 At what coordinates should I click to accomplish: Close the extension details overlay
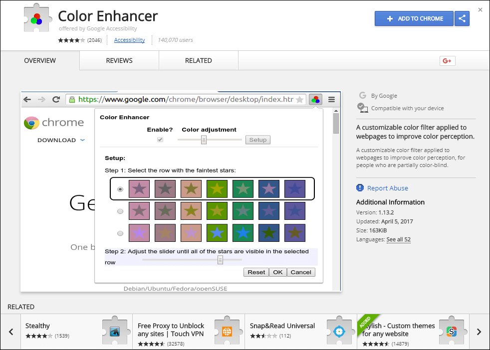[481, 9]
